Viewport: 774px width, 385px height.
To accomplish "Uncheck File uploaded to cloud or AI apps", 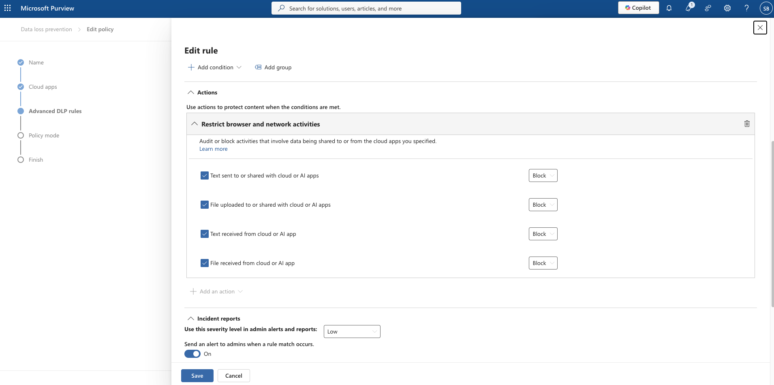I will point(205,205).
